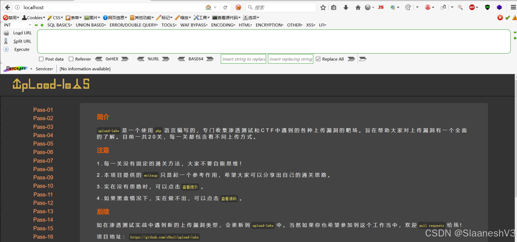The width and height of the screenshot is (517, 242).
Task: Click the green shield W extension icon
Action: point(487,8)
